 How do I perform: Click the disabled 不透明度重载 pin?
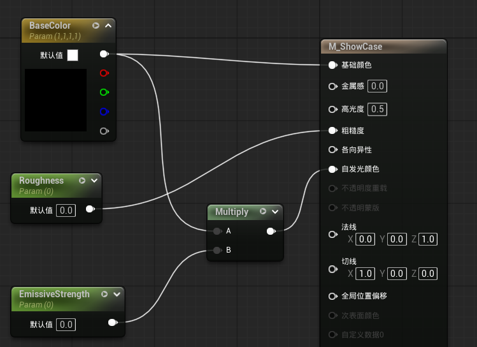point(333,188)
